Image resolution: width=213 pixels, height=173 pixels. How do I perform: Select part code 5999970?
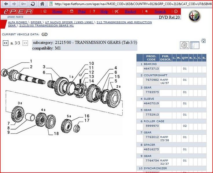[x=152, y=126]
